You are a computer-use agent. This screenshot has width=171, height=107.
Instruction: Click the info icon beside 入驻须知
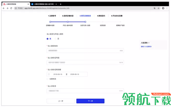(x=149, y=43)
